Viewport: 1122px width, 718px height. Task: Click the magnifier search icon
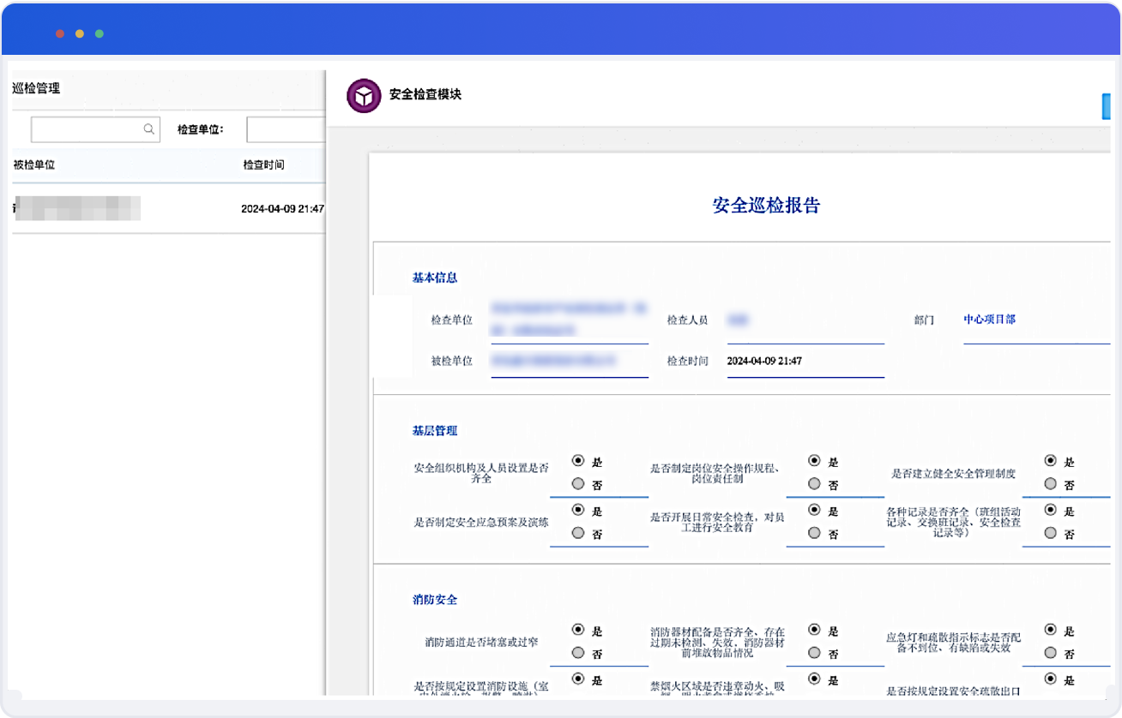[x=148, y=129]
